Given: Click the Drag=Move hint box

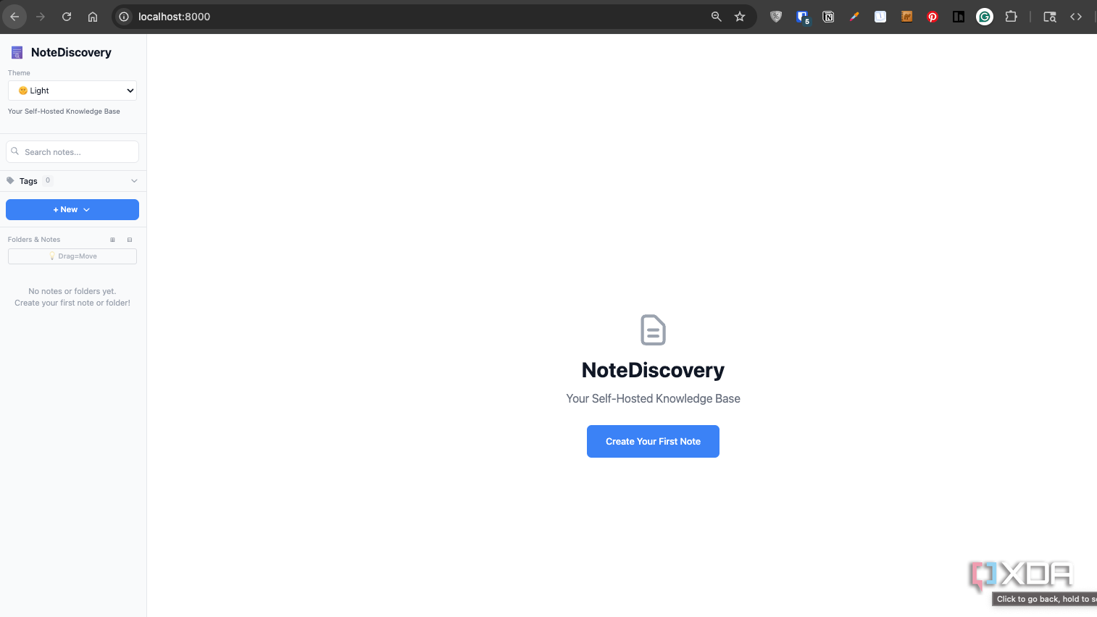Looking at the screenshot, I should [72, 256].
